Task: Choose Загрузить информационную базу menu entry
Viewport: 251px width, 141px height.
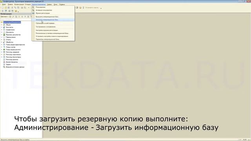Action: (x=53, y=20)
